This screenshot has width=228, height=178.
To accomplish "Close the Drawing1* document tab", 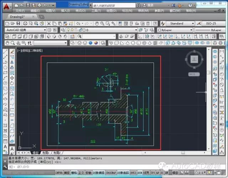I will 33,17.
